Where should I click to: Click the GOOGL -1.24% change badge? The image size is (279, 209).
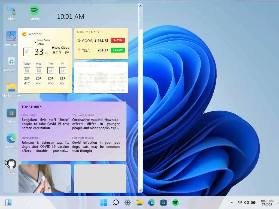pos(118,40)
